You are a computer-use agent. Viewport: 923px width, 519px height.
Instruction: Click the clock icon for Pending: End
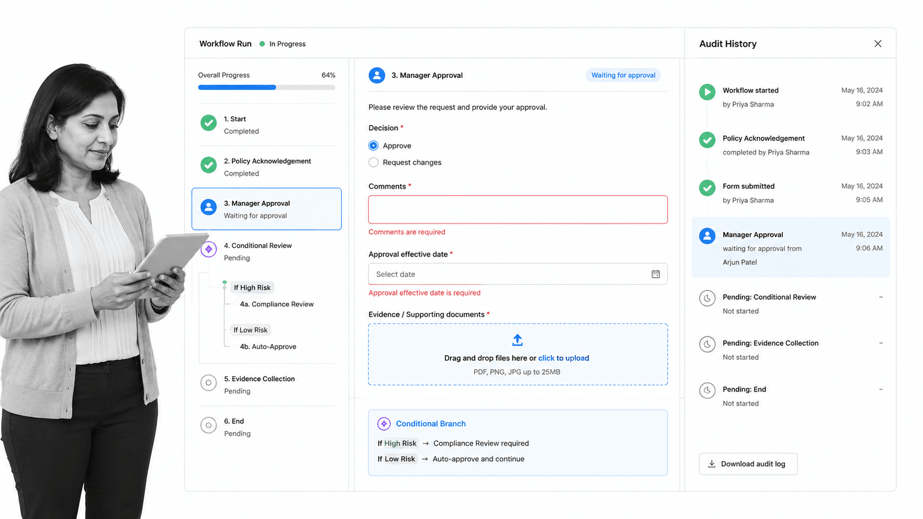707,390
